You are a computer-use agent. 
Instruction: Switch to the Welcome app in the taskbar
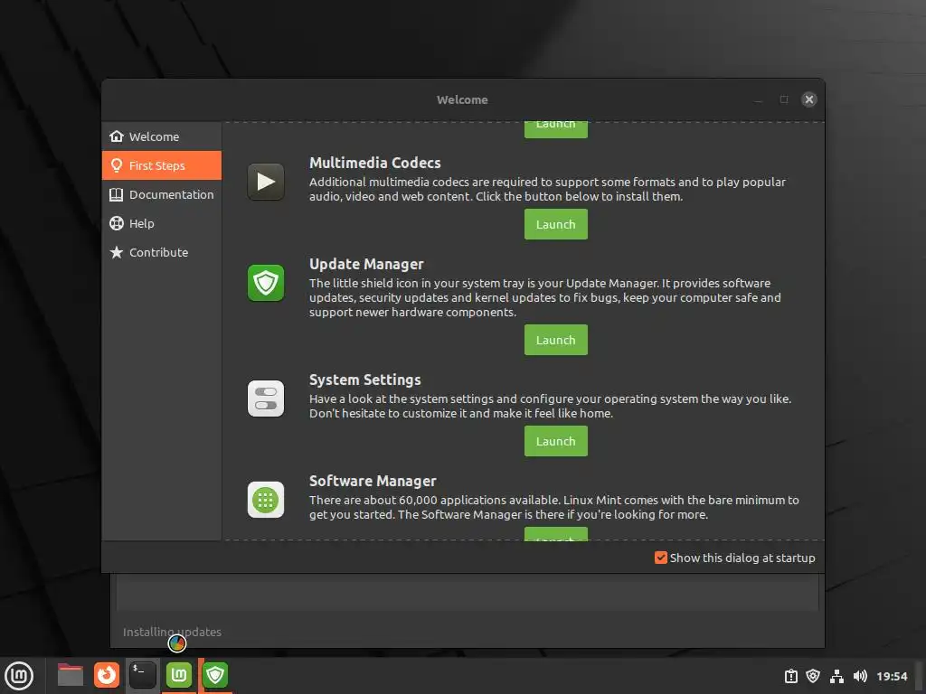[179, 675]
